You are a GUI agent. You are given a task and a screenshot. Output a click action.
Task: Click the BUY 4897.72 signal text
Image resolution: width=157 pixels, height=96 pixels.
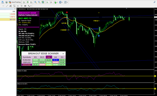(25, 18)
